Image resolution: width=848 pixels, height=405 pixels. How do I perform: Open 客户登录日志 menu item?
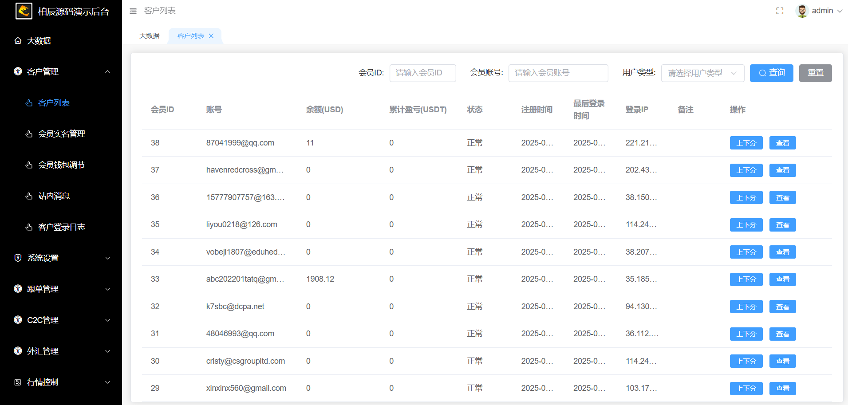pyautogui.click(x=61, y=227)
